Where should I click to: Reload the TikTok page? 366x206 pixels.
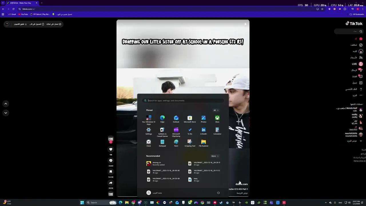13,9
